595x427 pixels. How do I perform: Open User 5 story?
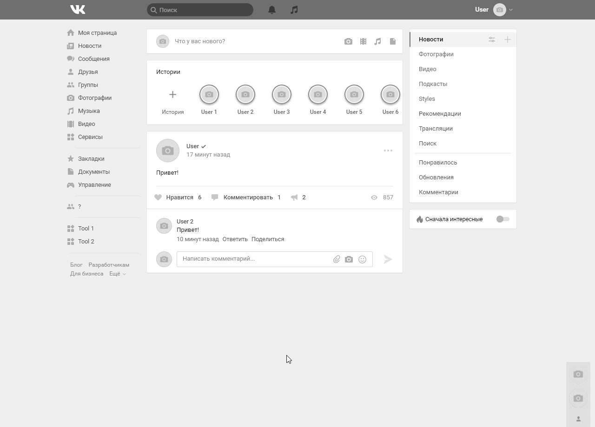click(354, 95)
